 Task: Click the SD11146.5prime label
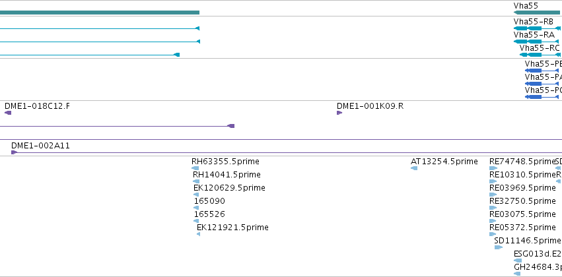(x=527, y=241)
